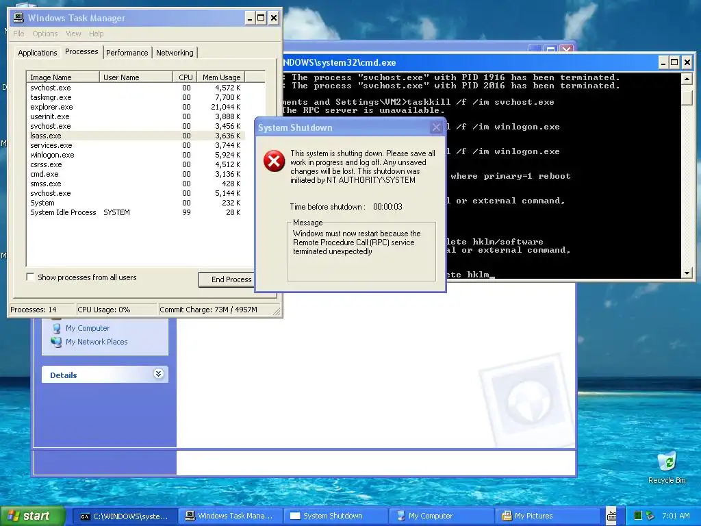Screen dimensions: 701x526
Task: Close the System Shutdown dialog
Action: (x=436, y=127)
